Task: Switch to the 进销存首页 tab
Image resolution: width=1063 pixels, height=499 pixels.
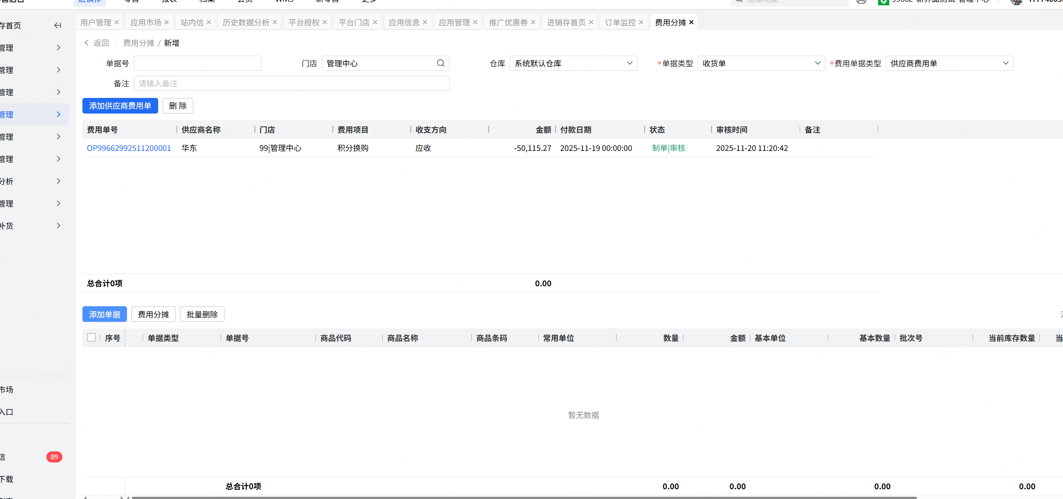Action: pyautogui.click(x=566, y=22)
